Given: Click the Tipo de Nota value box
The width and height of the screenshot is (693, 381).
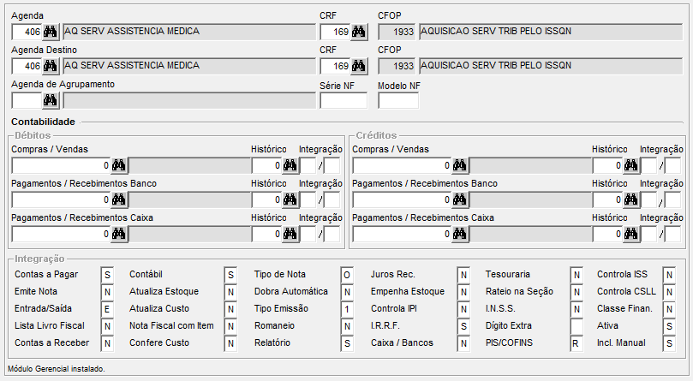Looking at the screenshot, I should tap(347, 275).
